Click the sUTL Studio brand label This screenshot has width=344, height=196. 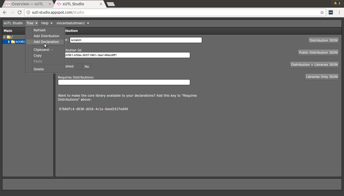(13, 23)
